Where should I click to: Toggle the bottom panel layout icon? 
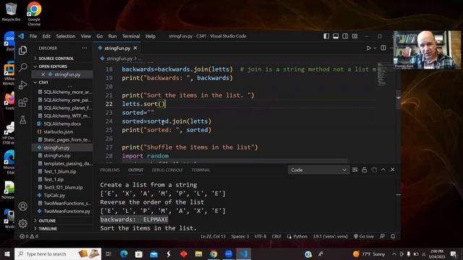click(336, 36)
